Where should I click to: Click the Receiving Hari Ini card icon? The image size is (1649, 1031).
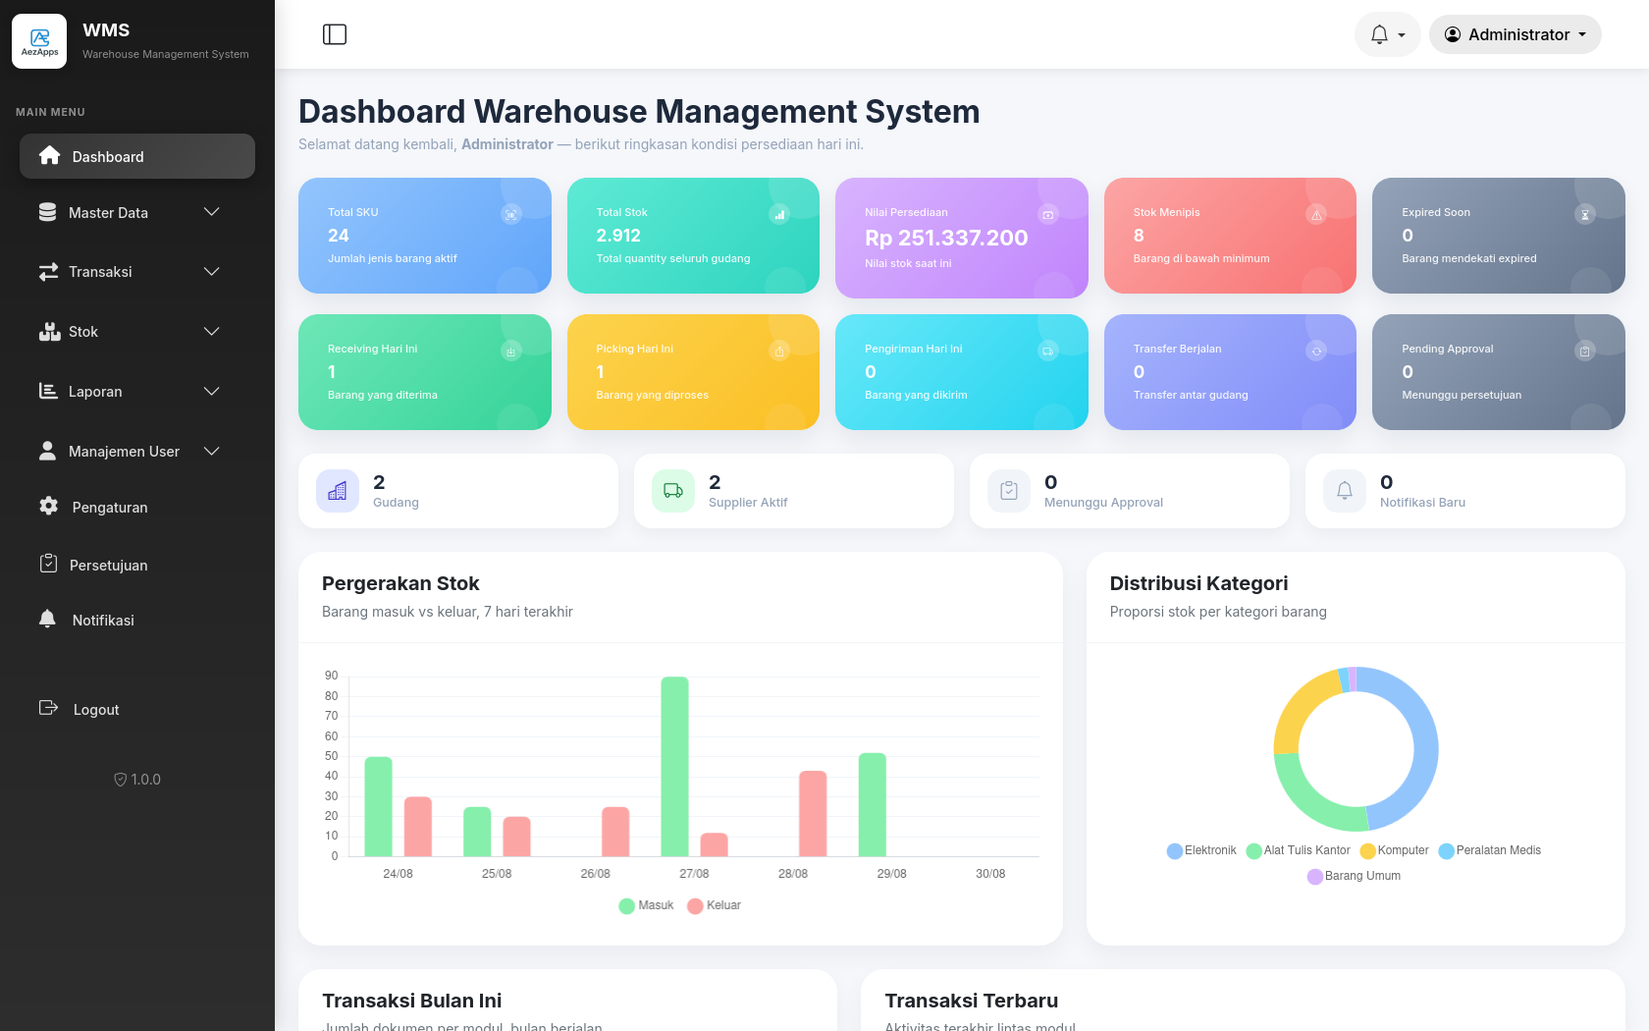click(x=511, y=351)
